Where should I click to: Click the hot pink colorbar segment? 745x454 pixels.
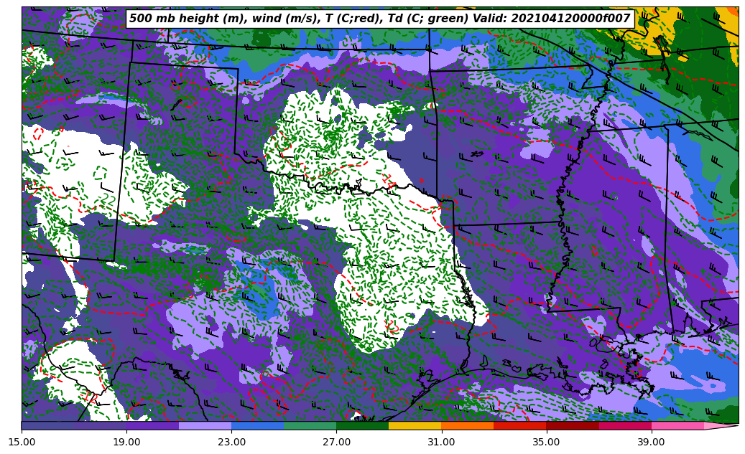677,425
